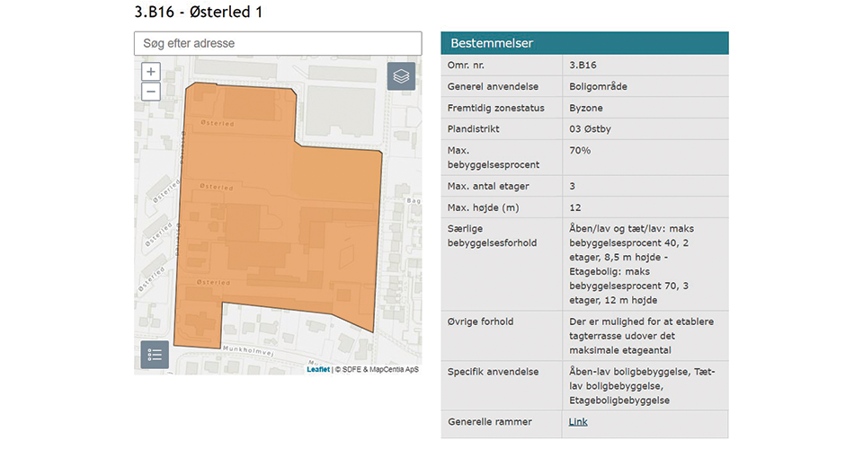This screenshot has height=449, width=863.
Task: Click the 'Generel anvendelse' label
Action: tap(494, 86)
